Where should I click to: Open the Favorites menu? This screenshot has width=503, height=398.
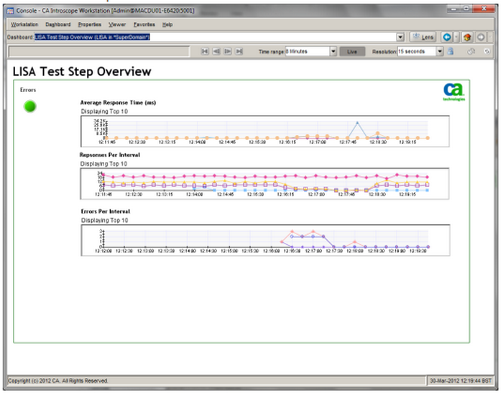(144, 24)
